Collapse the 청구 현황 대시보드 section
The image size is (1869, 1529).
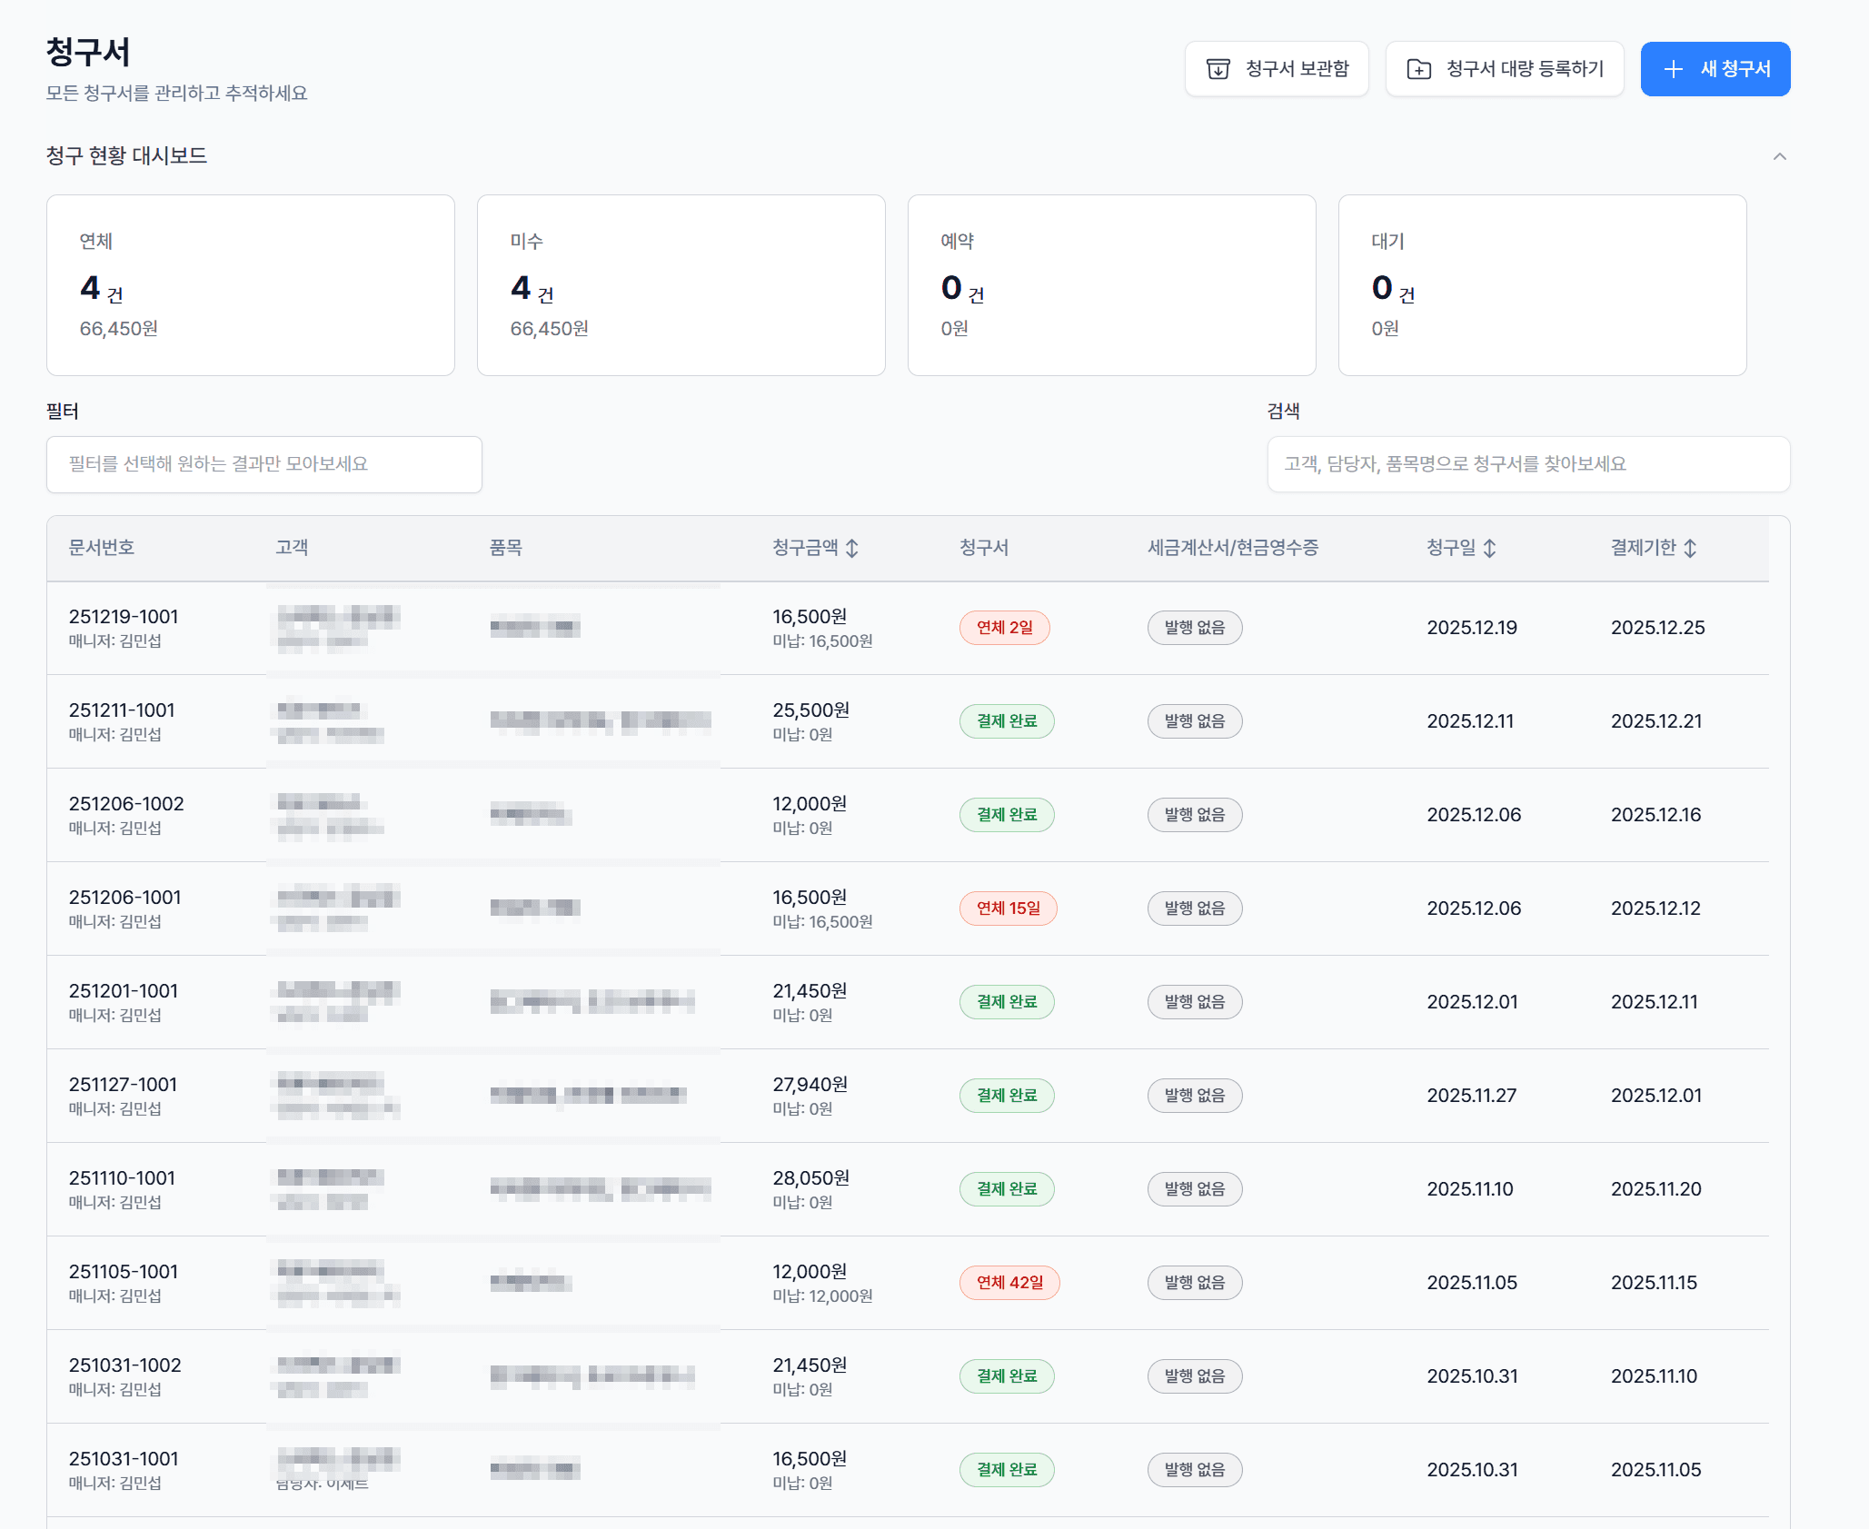pos(1779,156)
